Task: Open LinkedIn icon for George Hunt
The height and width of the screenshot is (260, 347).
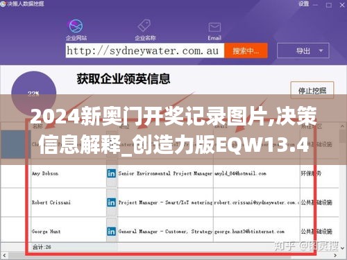Action: pos(111,232)
